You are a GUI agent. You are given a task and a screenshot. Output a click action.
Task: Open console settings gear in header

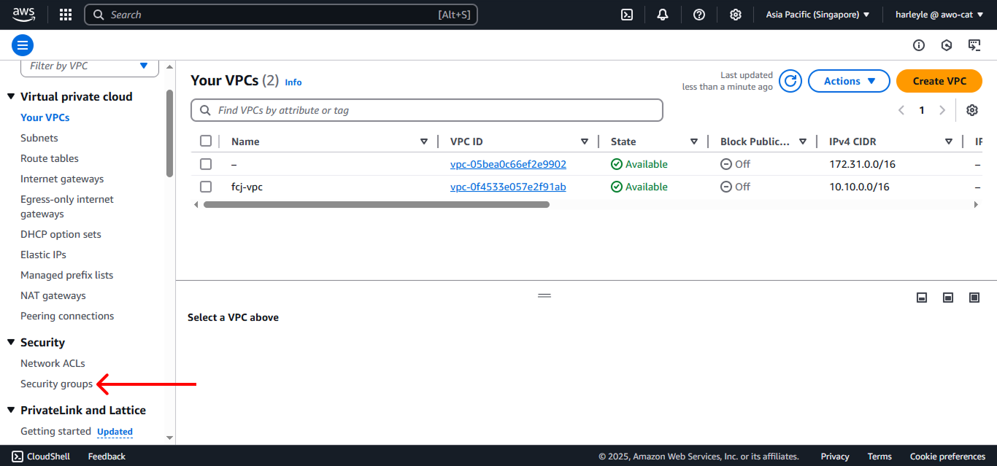[x=736, y=15]
